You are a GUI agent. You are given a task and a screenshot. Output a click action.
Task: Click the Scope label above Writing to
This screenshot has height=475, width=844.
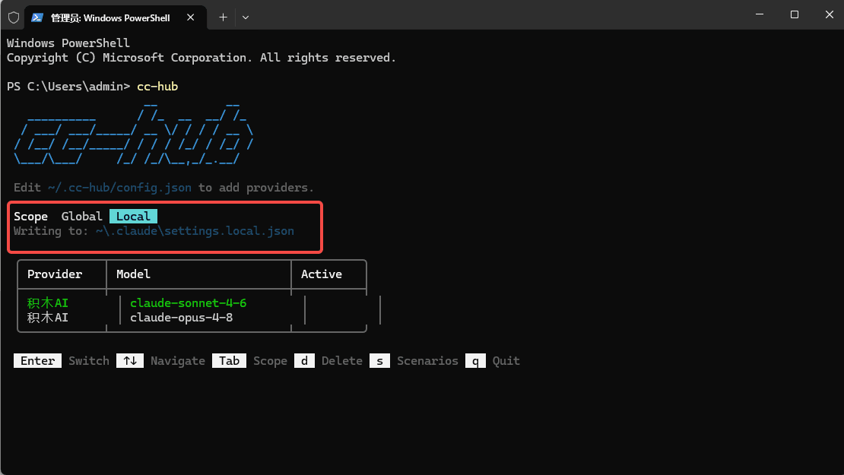pos(30,217)
